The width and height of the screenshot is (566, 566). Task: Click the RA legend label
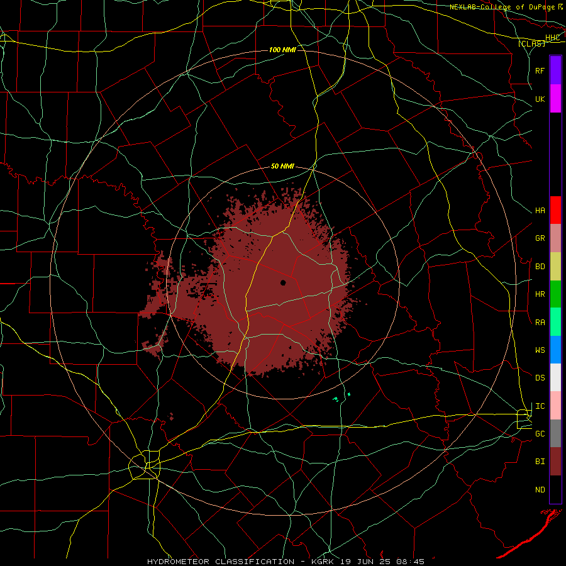click(540, 323)
